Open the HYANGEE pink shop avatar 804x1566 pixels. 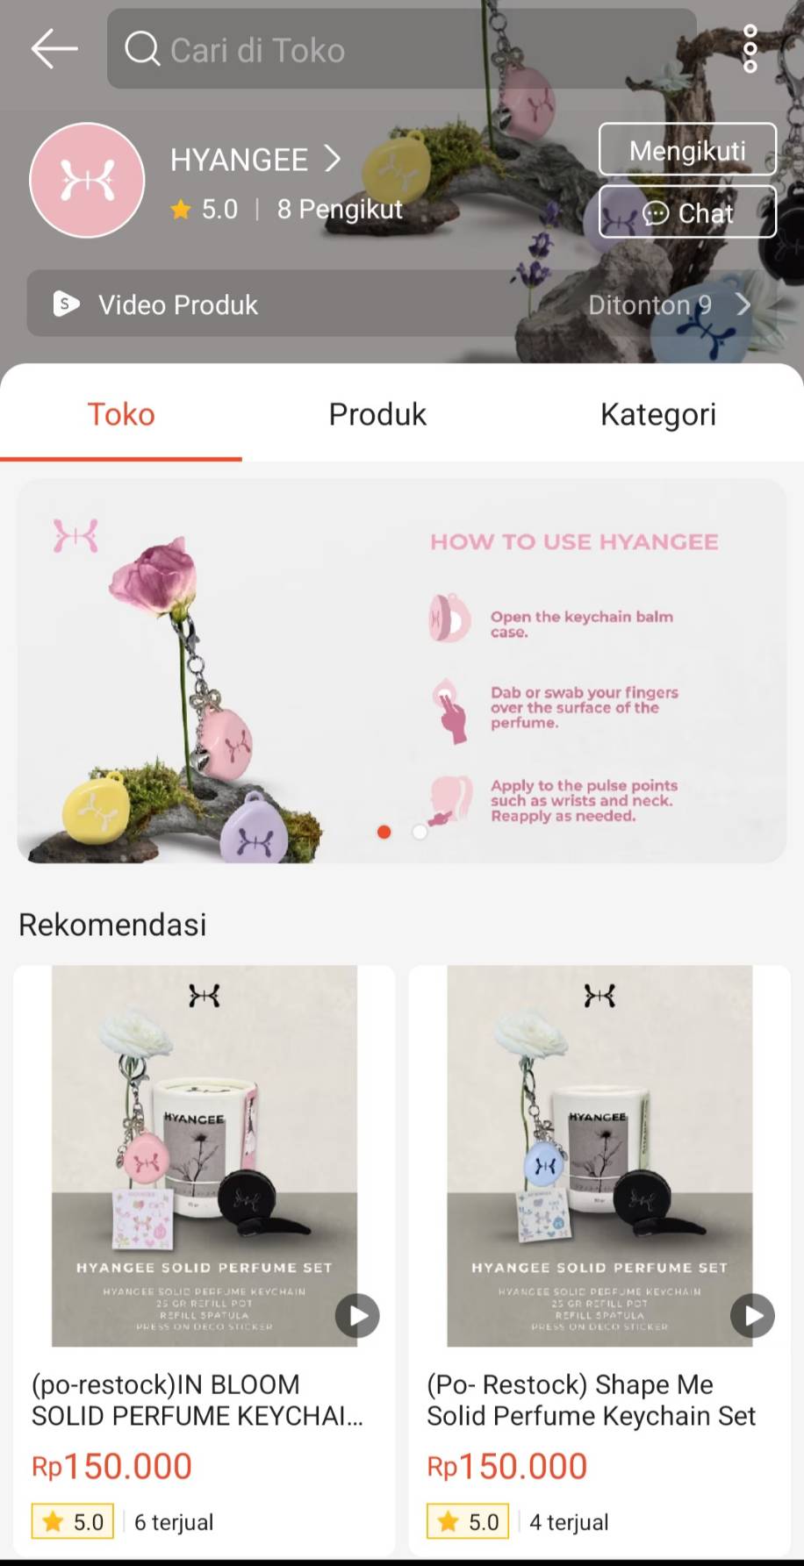(x=87, y=181)
